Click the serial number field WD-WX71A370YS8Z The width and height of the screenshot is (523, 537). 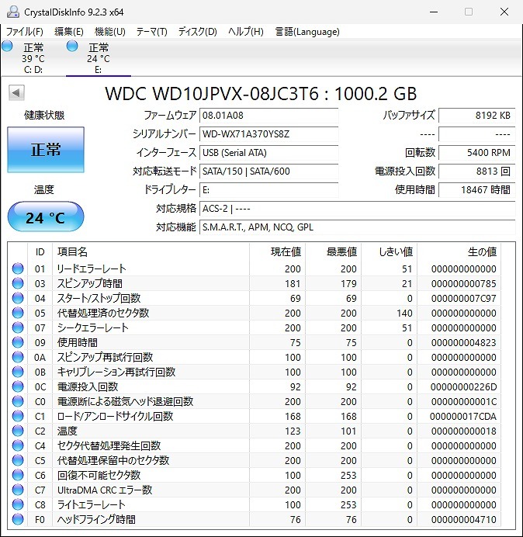click(x=268, y=134)
